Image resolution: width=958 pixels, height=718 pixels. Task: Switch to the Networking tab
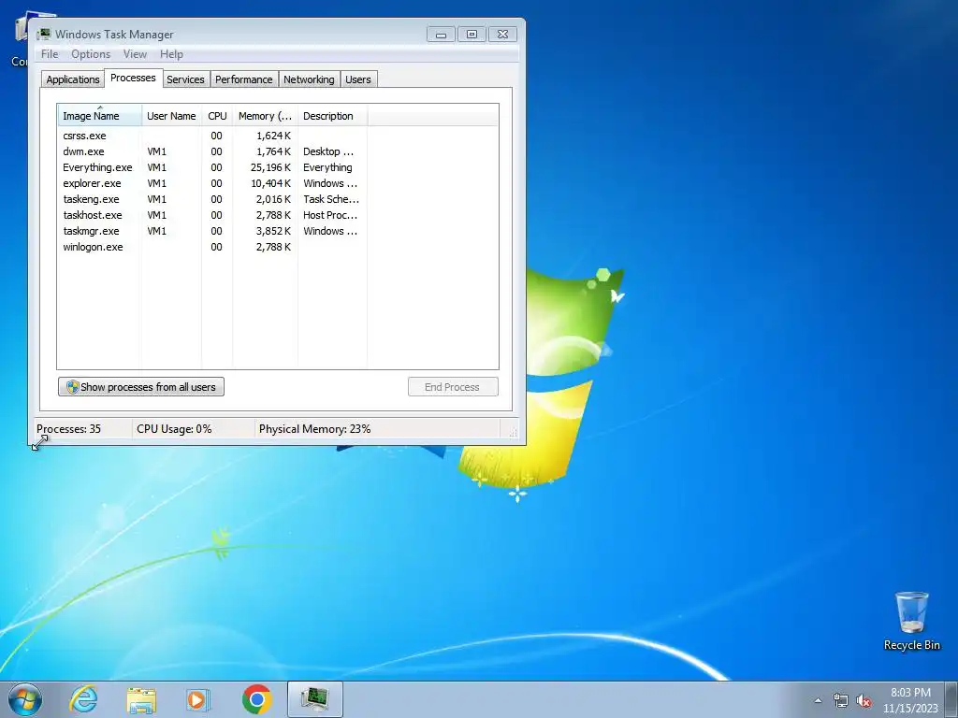coord(309,79)
